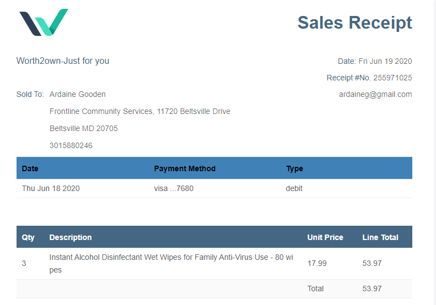This screenshot has width=436, height=305.
Task: Click the Description column header
Action: coord(71,237)
